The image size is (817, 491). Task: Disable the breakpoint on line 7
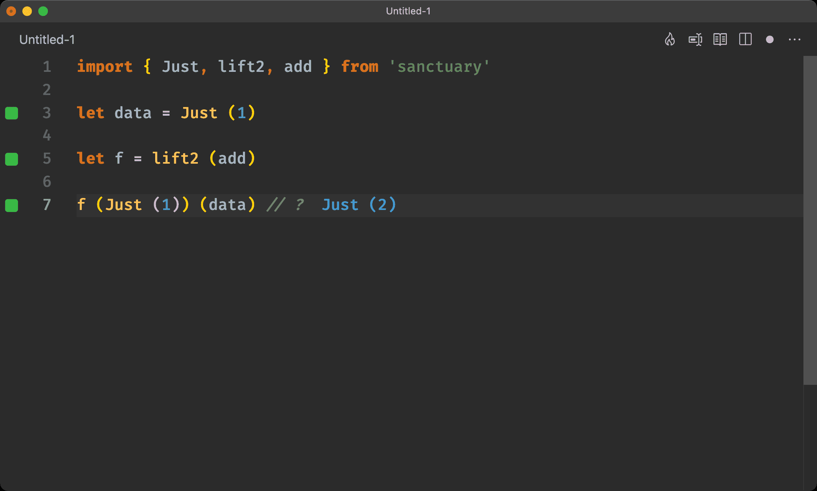coord(13,204)
